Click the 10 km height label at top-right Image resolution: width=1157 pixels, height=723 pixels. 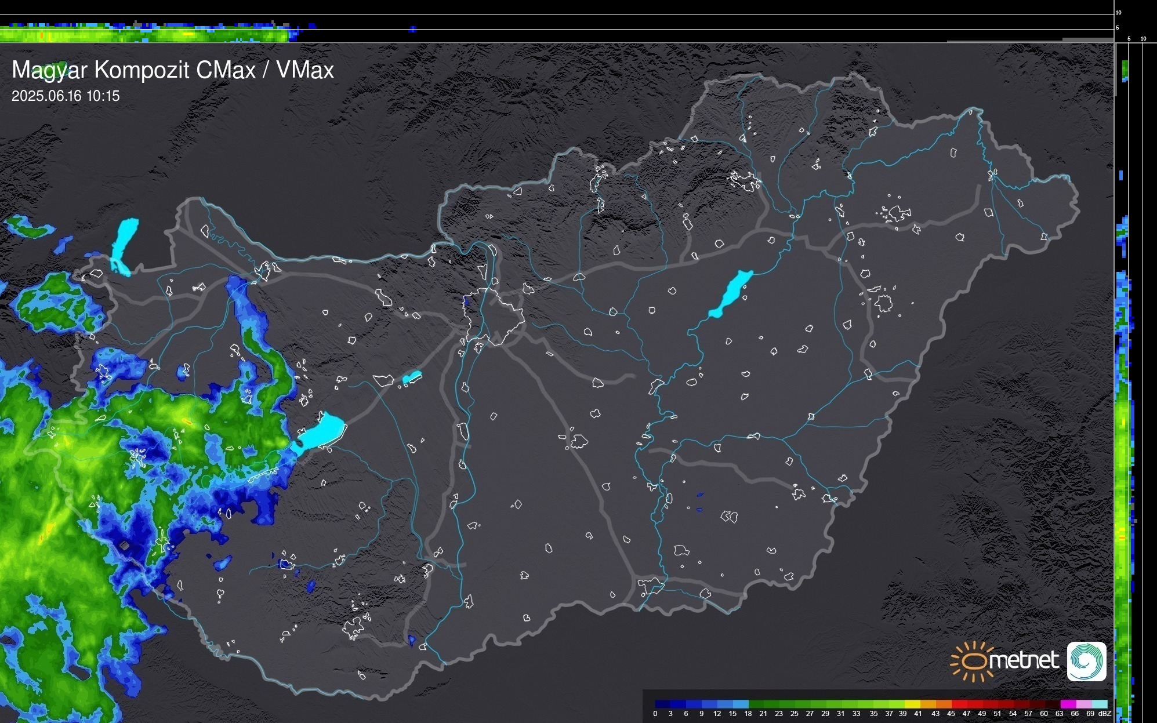click(x=1118, y=12)
